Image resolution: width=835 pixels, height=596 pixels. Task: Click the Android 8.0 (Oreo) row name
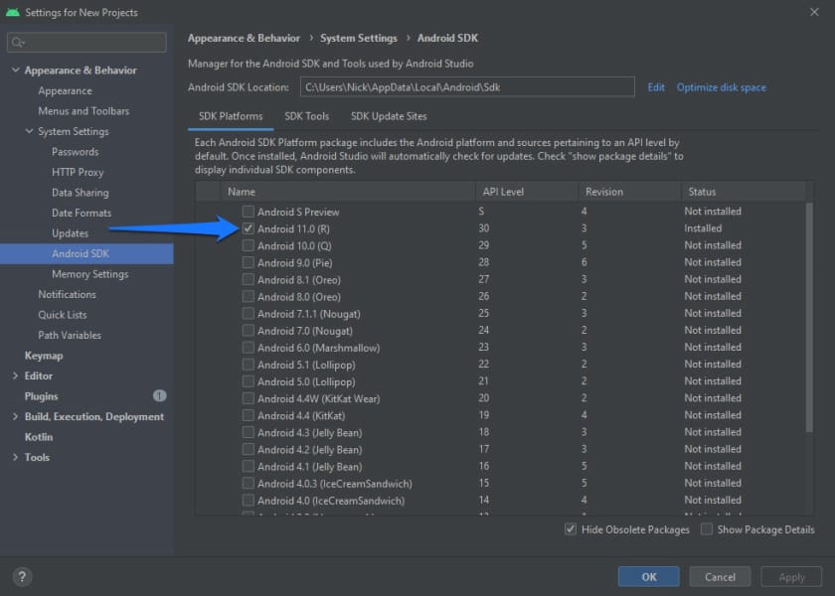click(x=299, y=297)
